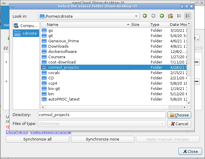Viewport: 205px width, 159px height.
Task: Select autoPROC_latest symlink folder icon
Action: pyautogui.click(x=44, y=99)
